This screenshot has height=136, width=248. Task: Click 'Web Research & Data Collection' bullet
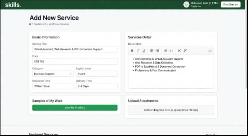coord(154,63)
